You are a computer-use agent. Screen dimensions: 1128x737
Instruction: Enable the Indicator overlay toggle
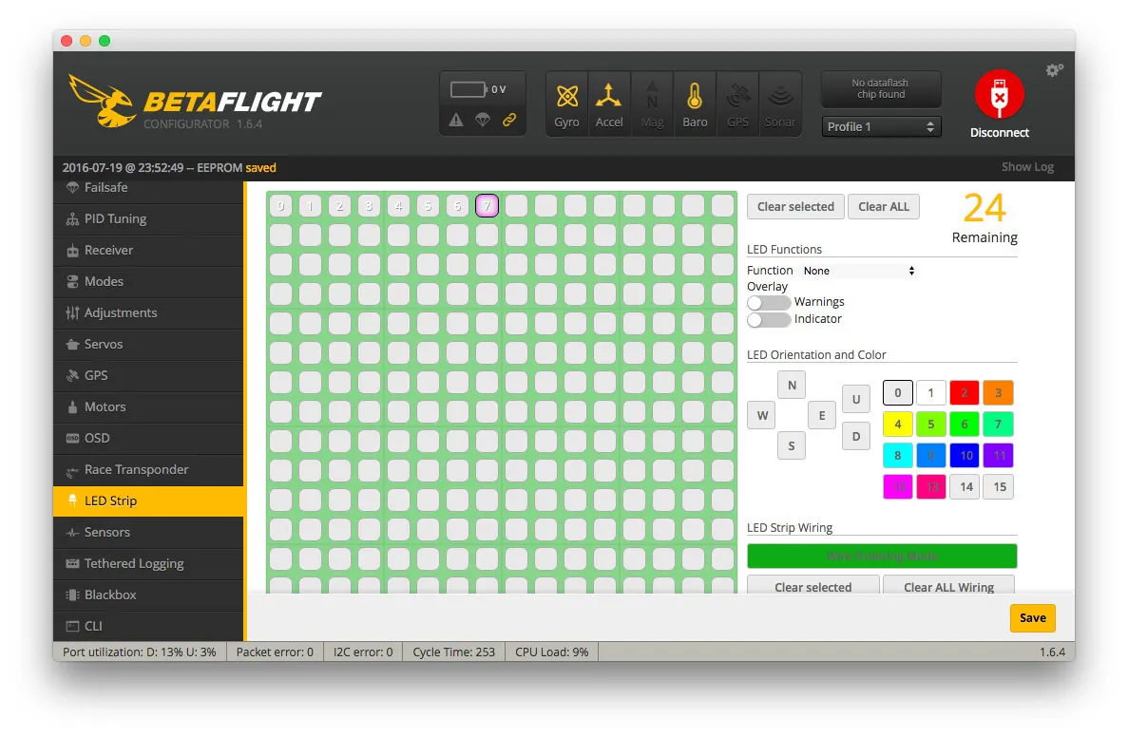point(768,320)
